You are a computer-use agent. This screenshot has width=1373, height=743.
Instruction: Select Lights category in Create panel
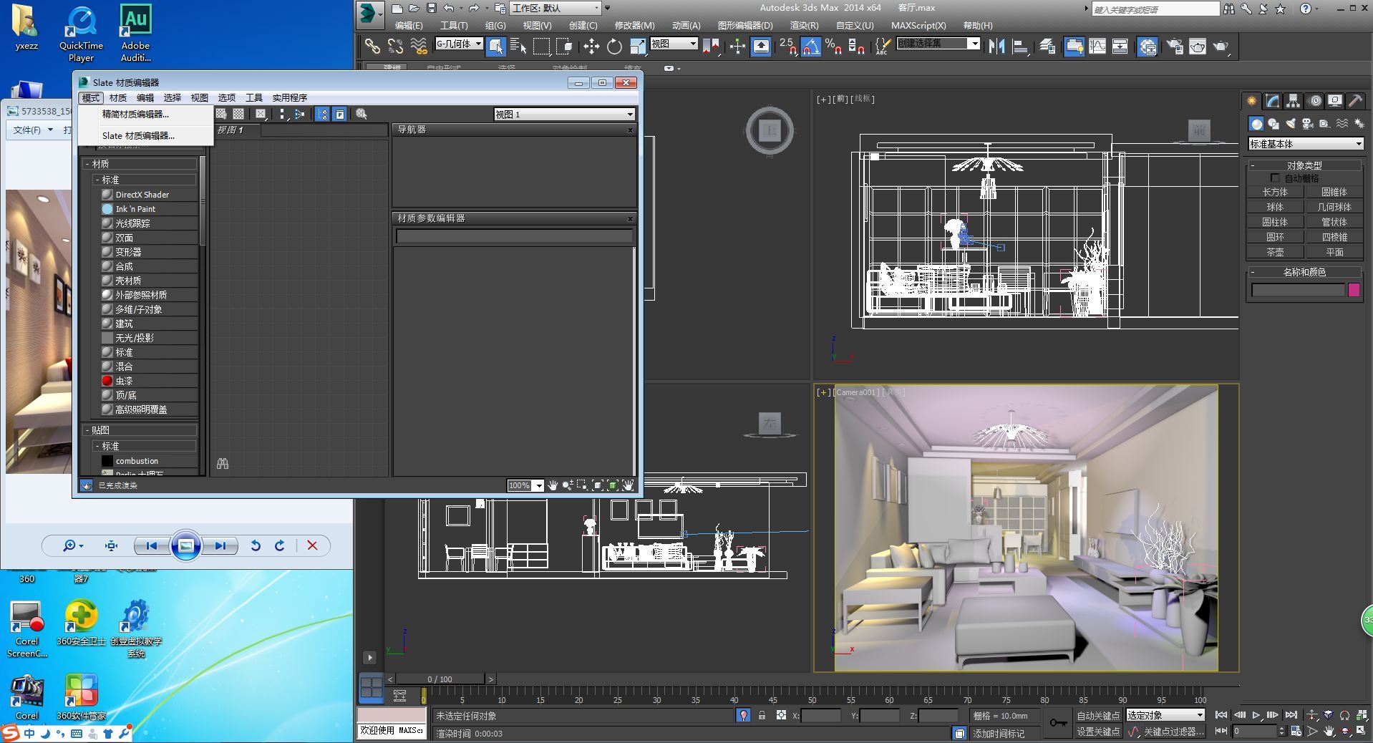[x=1291, y=124]
